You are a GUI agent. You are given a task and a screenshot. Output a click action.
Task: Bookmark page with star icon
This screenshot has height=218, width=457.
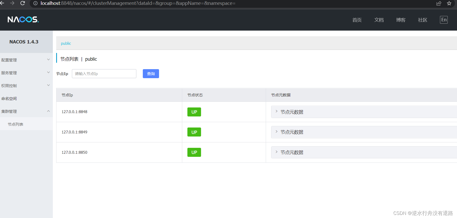449,3
